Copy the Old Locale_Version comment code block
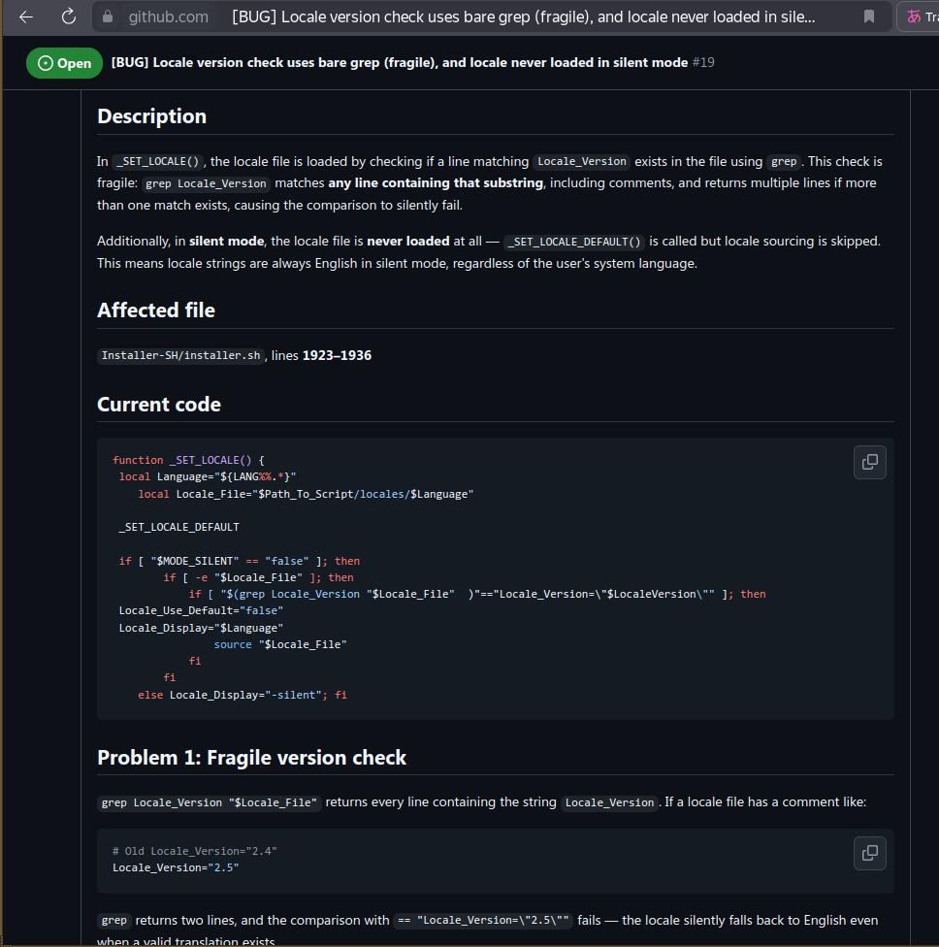The image size is (939, 947). (x=869, y=853)
